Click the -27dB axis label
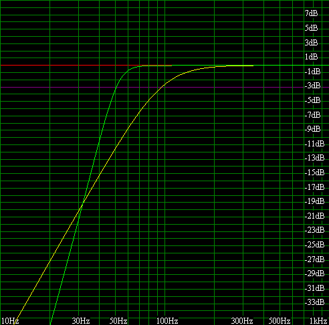Viewport: 329px width, 325px height. tap(314, 259)
